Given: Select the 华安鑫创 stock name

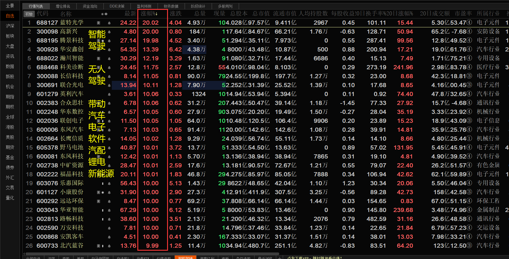Looking at the screenshot, I should click(x=72, y=49).
